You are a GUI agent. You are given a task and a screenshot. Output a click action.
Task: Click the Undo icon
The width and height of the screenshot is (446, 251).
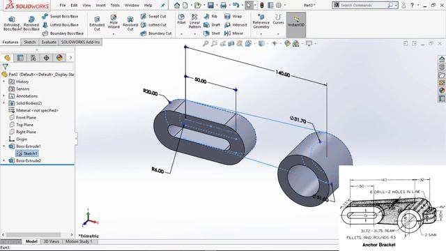(236, 5)
